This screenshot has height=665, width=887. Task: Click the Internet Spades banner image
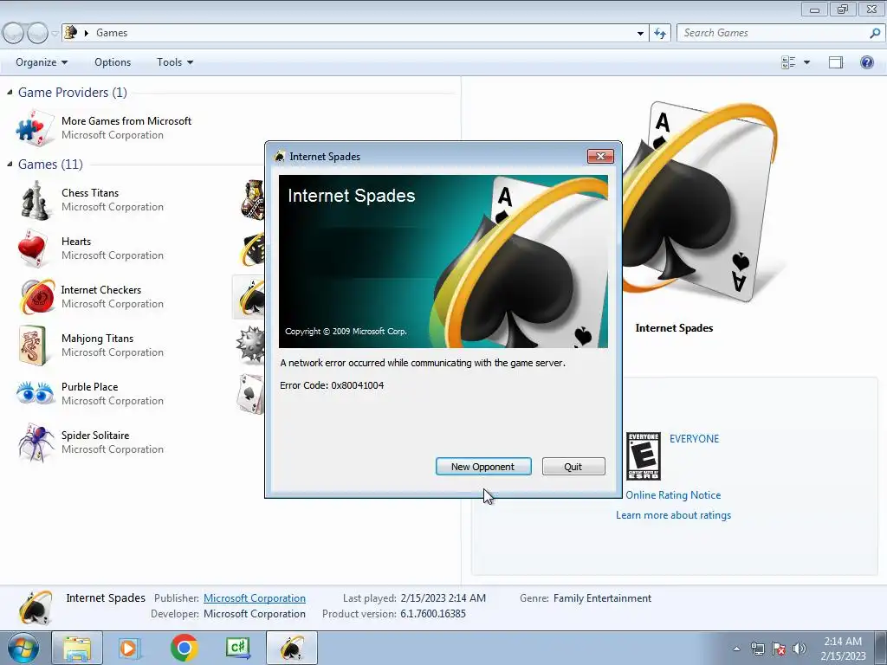point(443,261)
